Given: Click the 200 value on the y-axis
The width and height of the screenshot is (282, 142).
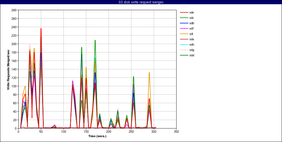Looking at the screenshot, I should pyautogui.click(x=14, y=44).
